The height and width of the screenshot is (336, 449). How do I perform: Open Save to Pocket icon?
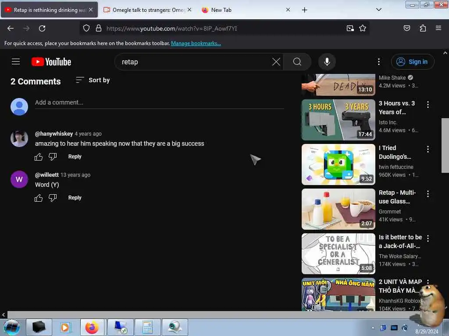coord(406,28)
